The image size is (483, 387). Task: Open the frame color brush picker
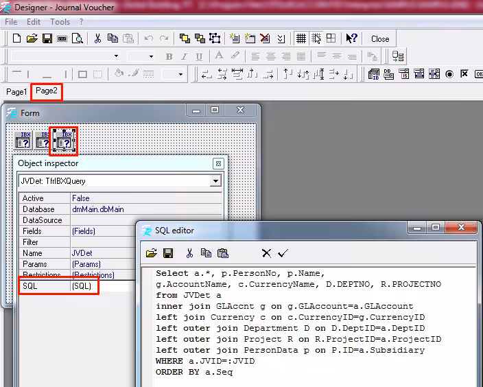point(134,74)
